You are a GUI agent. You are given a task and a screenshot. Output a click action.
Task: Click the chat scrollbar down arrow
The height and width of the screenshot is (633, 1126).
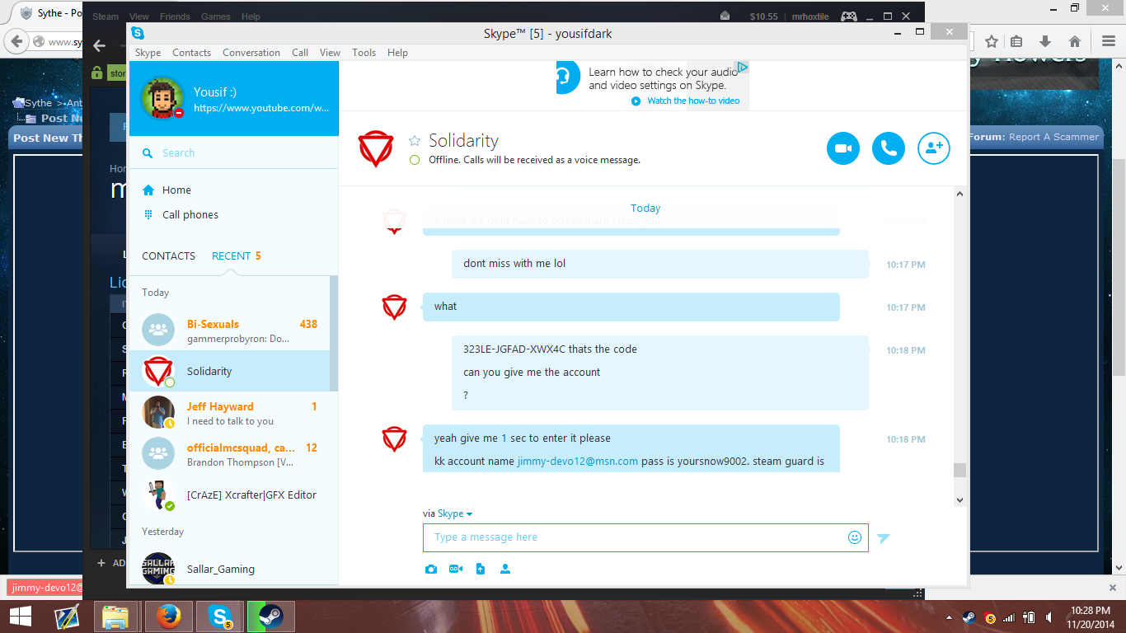pyautogui.click(x=959, y=499)
